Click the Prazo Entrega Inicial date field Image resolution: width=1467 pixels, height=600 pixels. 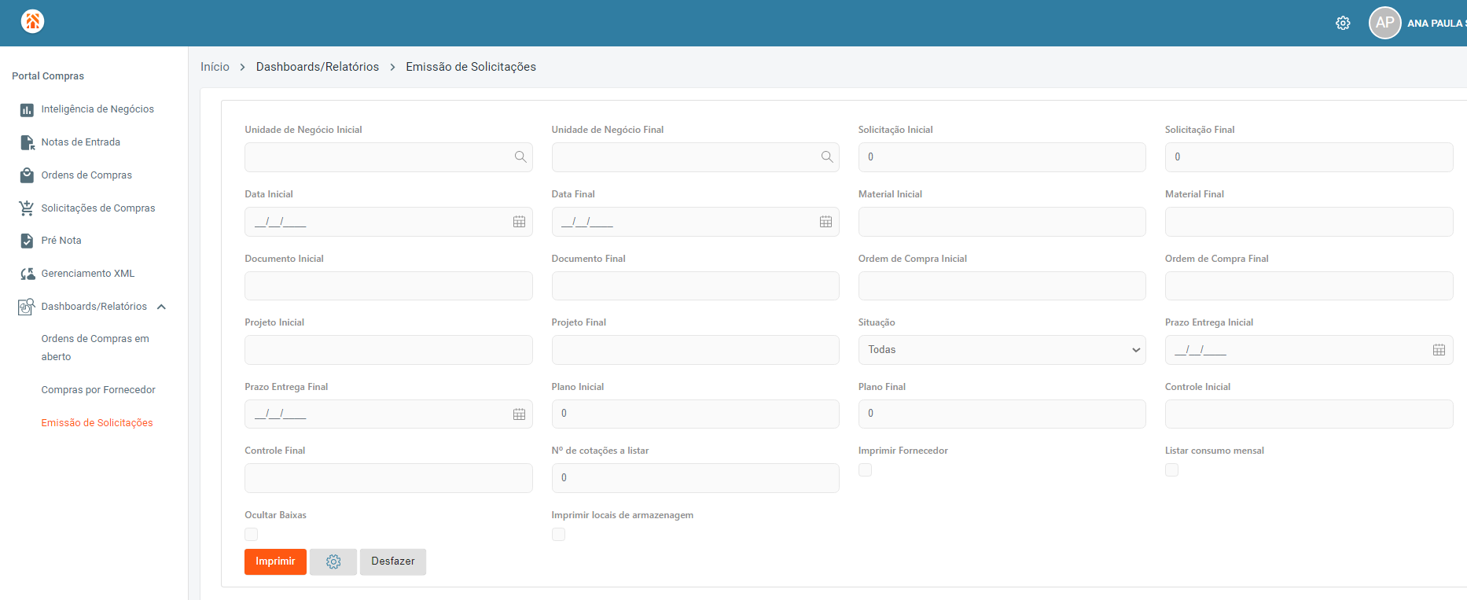click(1309, 350)
